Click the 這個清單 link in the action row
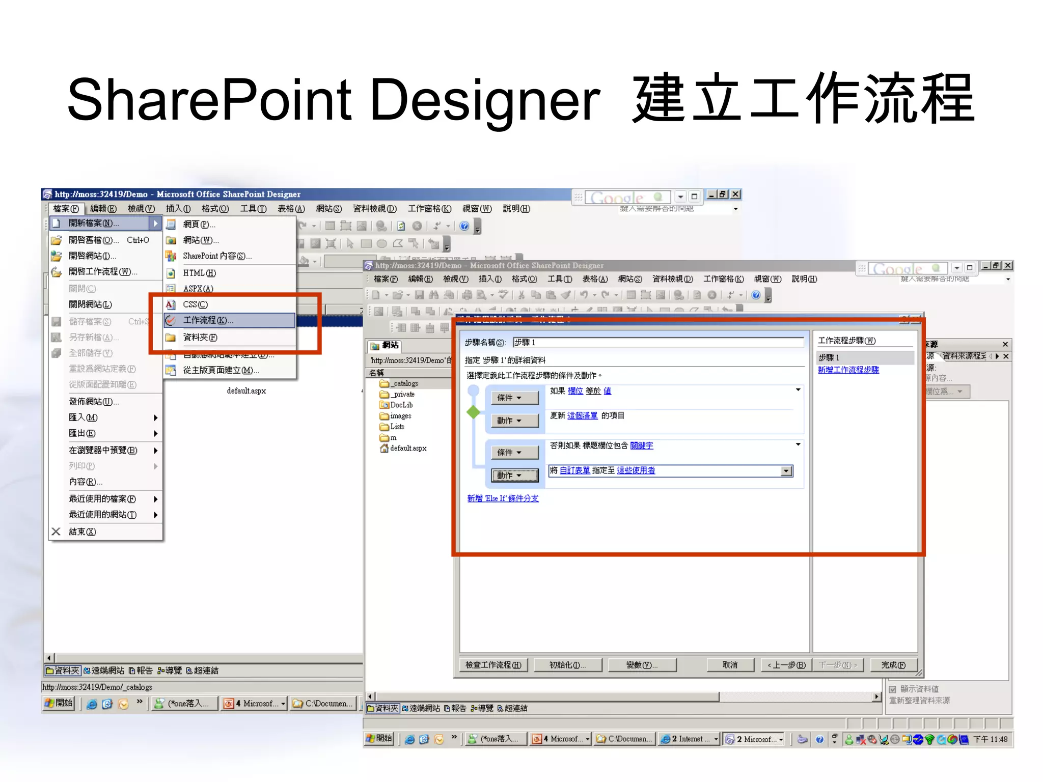The image size is (1043, 782). coord(583,415)
